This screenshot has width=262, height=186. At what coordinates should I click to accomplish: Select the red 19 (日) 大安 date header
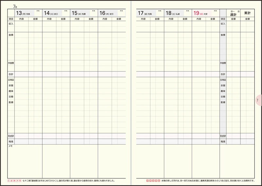(x=200, y=13)
